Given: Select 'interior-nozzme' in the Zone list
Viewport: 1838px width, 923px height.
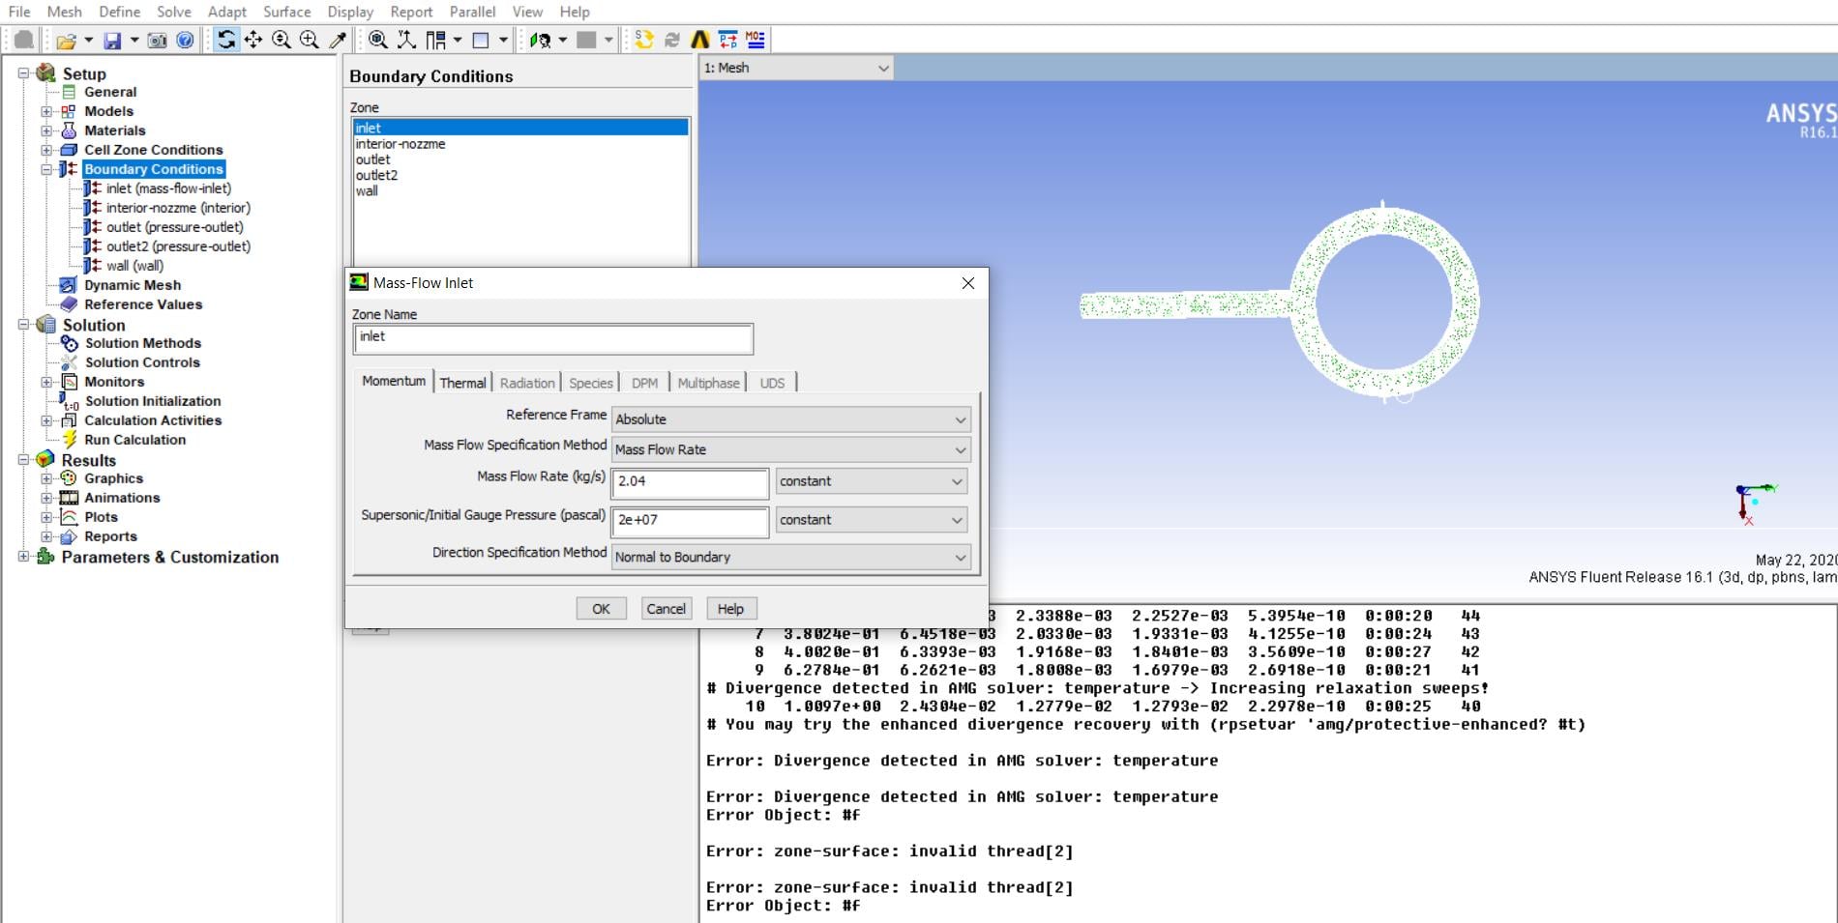Looking at the screenshot, I should click(x=520, y=144).
